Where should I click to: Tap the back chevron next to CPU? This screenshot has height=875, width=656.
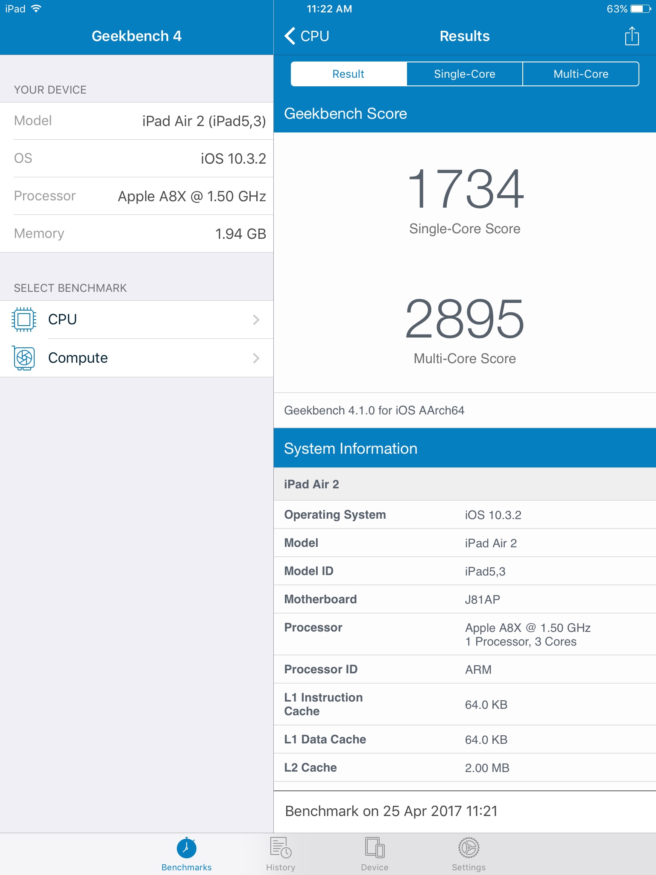point(290,36)
